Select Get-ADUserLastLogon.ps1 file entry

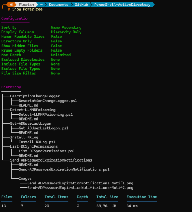pyautogui.click(x=44, y=128)
